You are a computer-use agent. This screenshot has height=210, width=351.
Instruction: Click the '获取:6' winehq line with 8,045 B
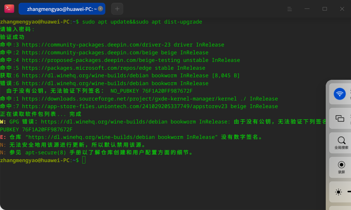[120, 76]
